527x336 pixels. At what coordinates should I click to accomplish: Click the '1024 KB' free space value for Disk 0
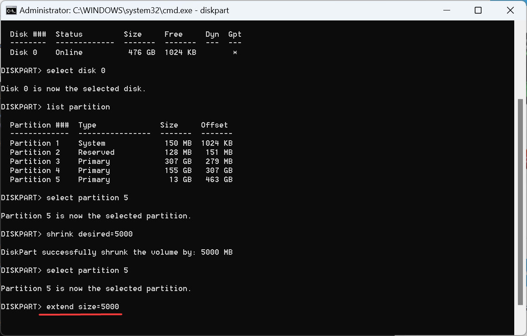(x=181, y=52)
